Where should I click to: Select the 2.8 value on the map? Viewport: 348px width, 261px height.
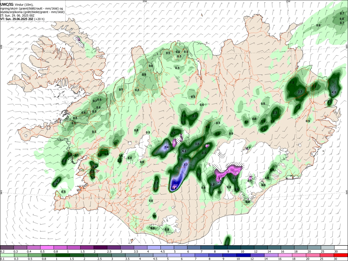[x=95, y=167]
